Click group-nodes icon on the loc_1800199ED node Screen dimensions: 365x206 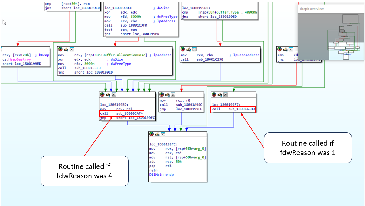tap(114, 94)
